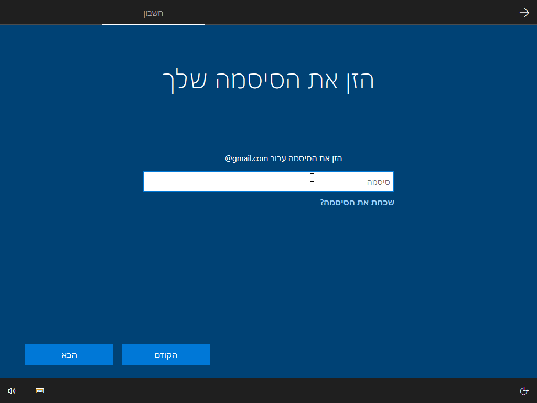This screenshot has width=537, height=403.
Task: Click inside the סיסמה password field
Action: coord(268,181)
